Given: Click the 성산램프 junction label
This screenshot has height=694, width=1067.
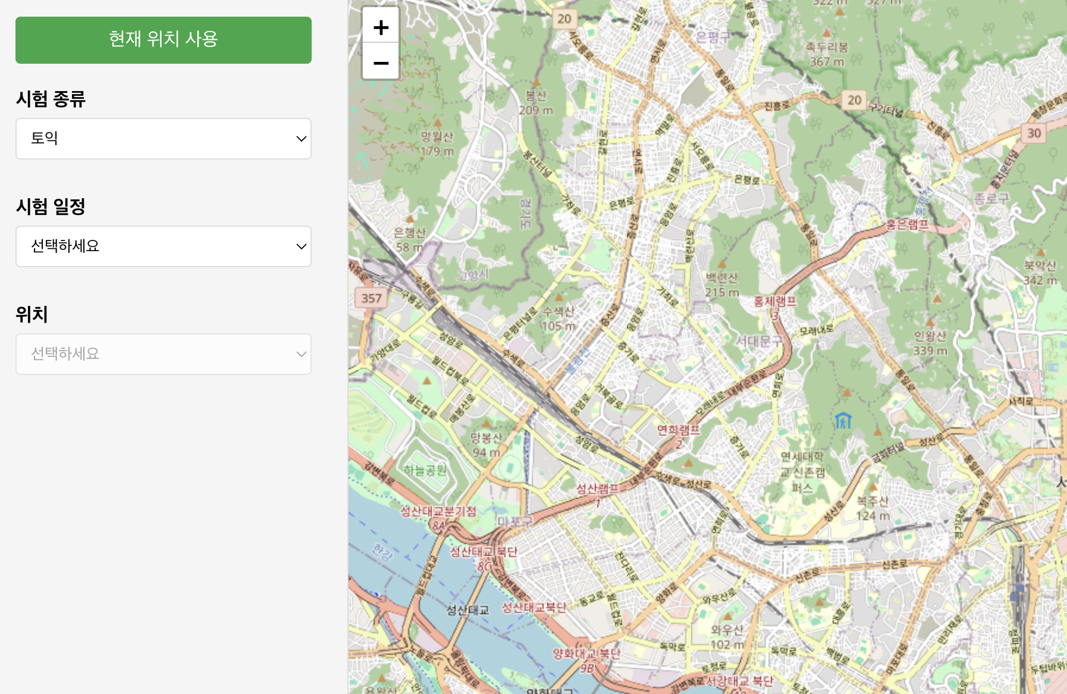Looking at the screenshot, I should coord(597,489).
